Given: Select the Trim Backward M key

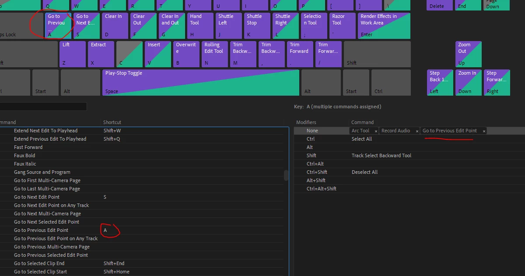Looking at the screenshot, I should coord(243,54).
